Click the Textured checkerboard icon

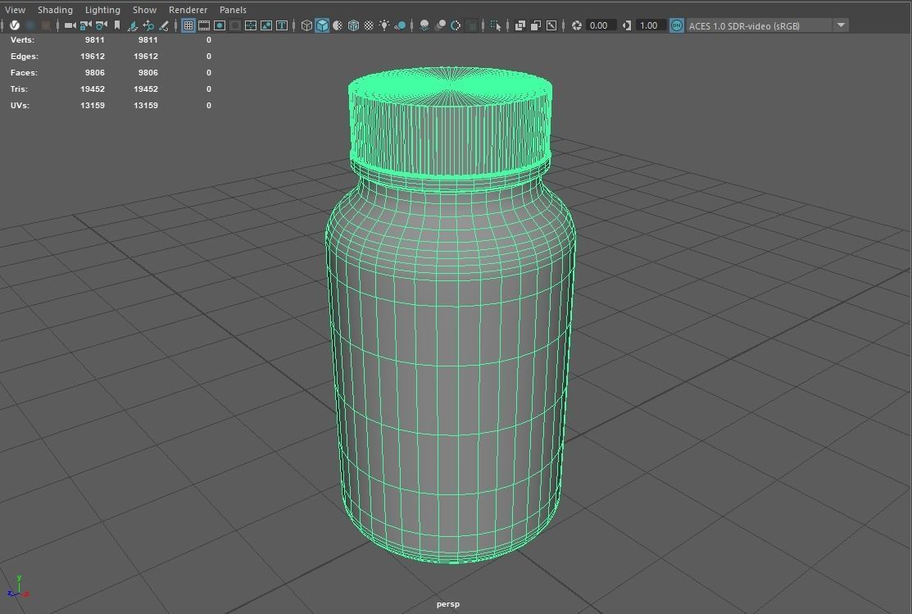point(369,25)
